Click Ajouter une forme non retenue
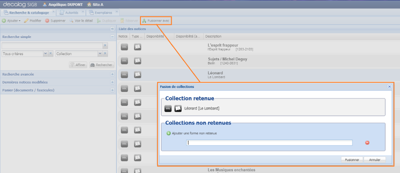Image resolution: width=400 pixels, height=173 pixels. [x=192, y=133]
